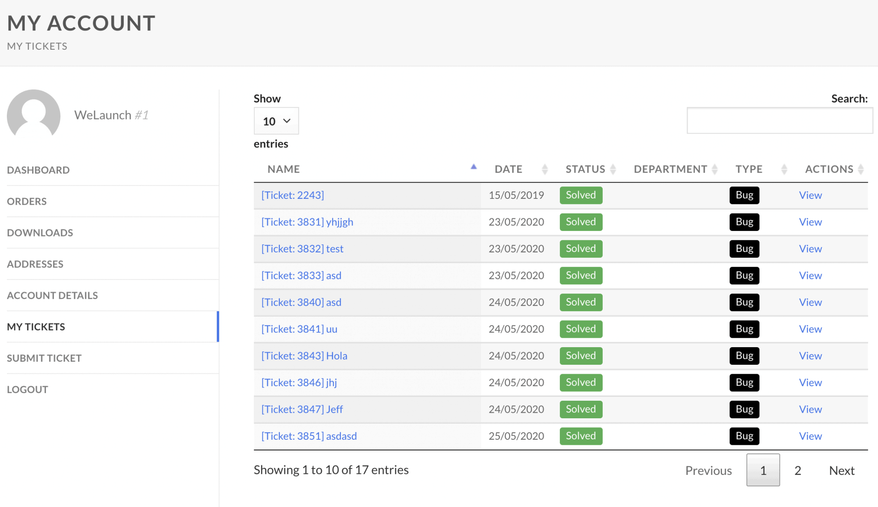This screenshot has height=507, width=878.
Task: Log out via the Logout item
Action: click(27, 390)
